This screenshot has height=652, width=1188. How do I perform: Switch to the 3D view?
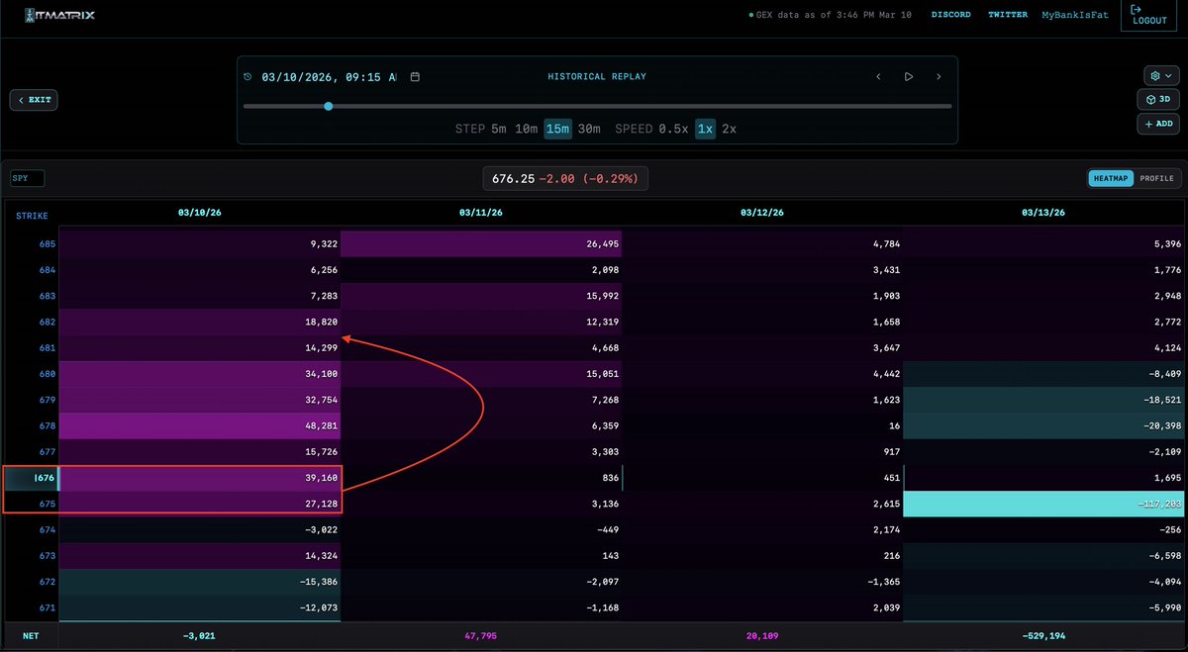(1157, 100)
